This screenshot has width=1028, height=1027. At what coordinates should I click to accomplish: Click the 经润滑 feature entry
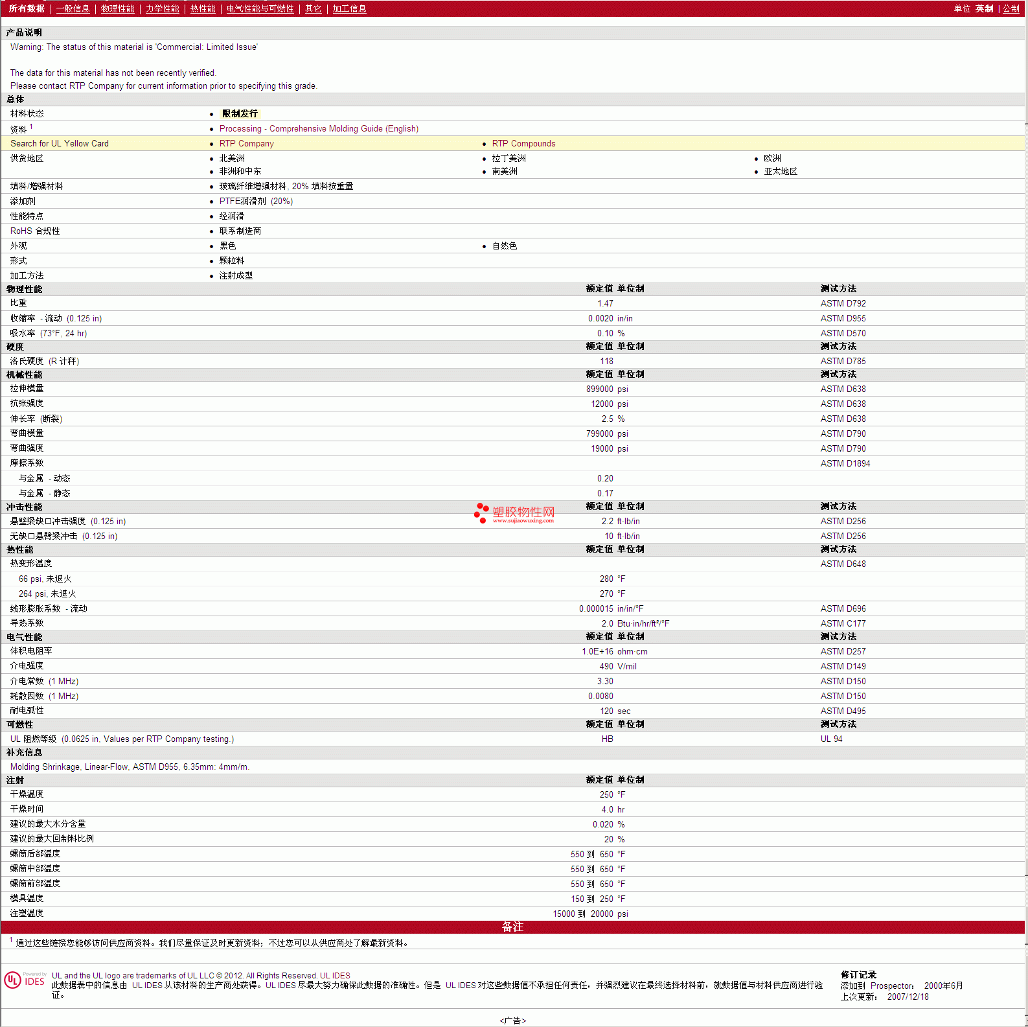pos(232,216)
